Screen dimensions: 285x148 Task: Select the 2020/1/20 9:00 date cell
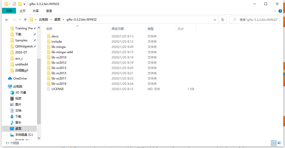122,47
